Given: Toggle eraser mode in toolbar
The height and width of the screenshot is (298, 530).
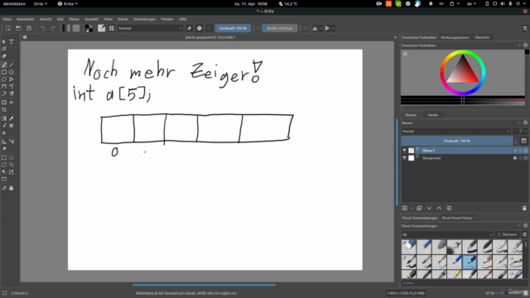Looking at the screenshot, I should pyautogui.click(x=190, y=28).
